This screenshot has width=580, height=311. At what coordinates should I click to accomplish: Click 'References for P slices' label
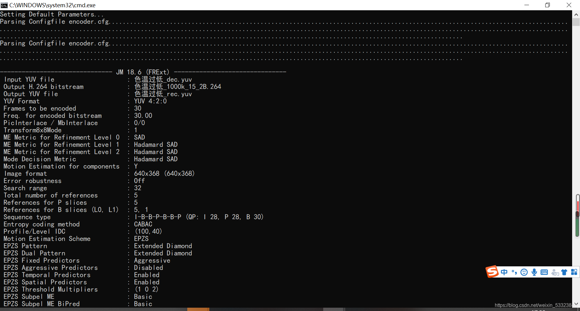point(45,203)
